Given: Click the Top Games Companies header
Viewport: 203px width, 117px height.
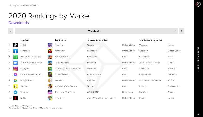Looking at the screenshot, I should tap(150, 40).
